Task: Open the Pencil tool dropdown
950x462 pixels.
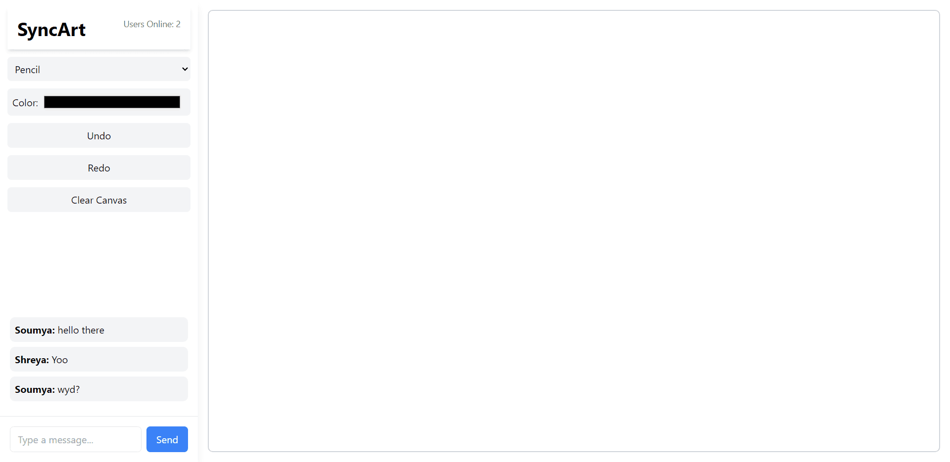Action: (x=98, y=69)
